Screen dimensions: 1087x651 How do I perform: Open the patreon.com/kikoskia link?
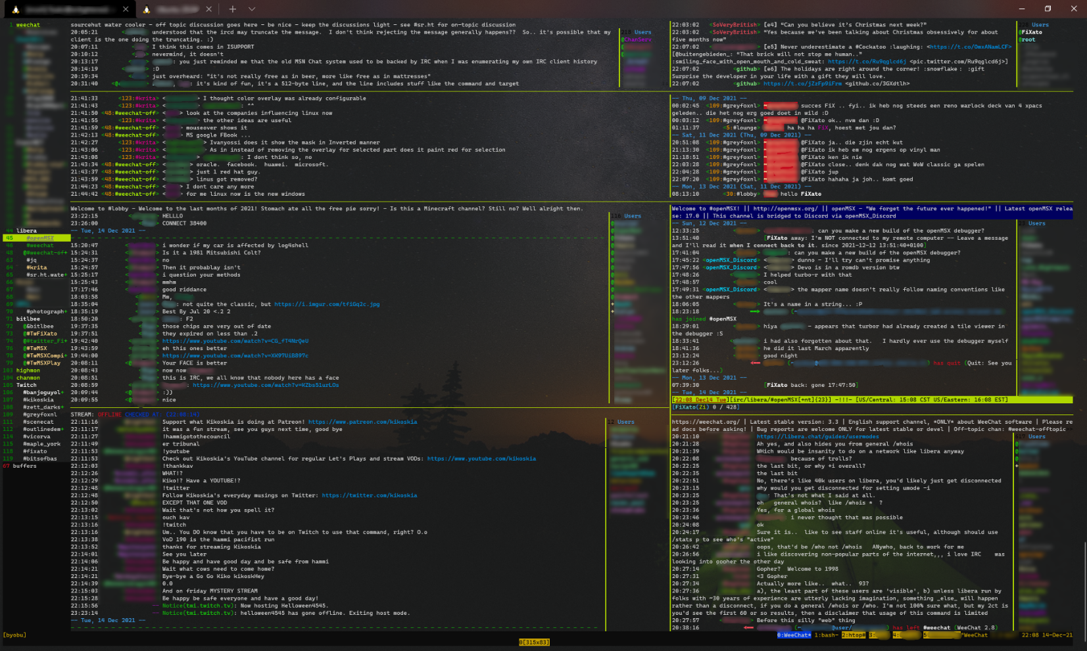(362, 422)
